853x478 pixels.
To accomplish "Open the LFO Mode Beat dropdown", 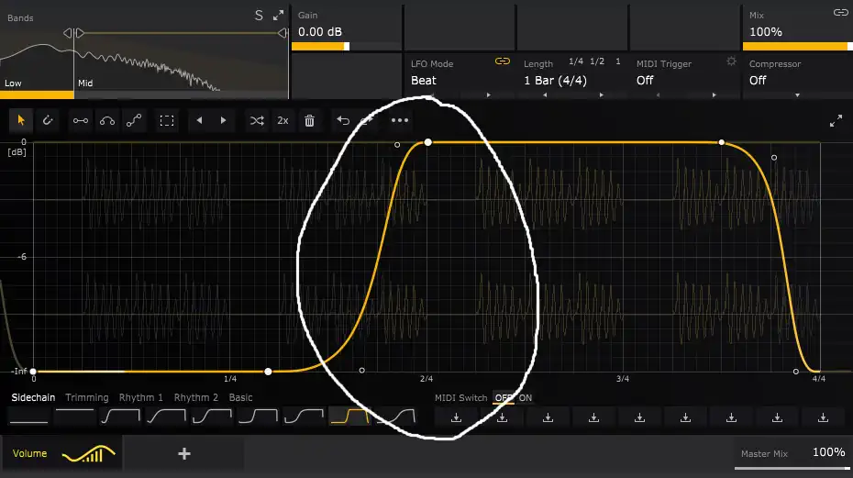I will (424, 81).
